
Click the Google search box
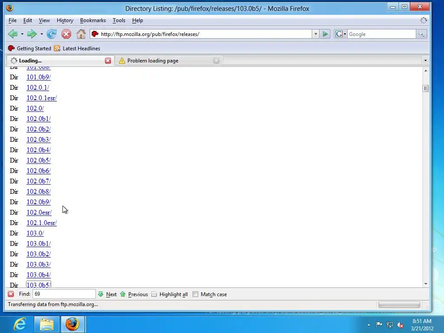382,34
